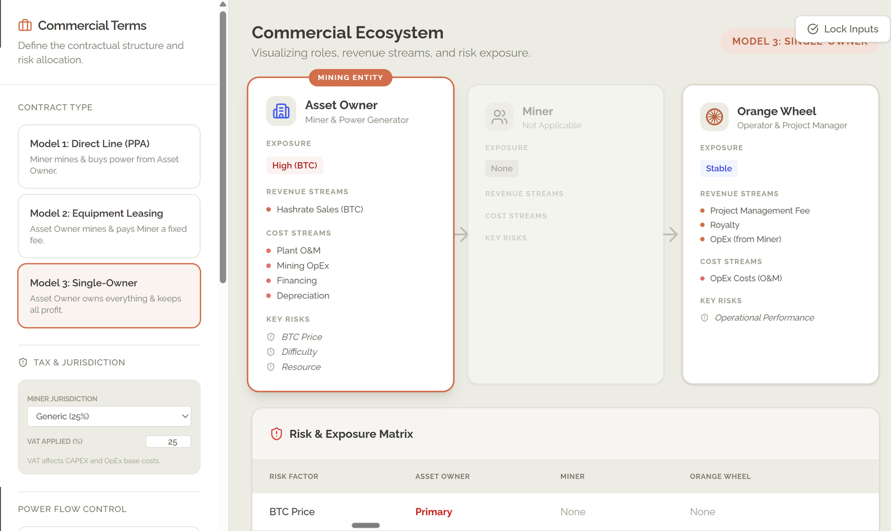The width and height of the screenshot is (891, 531).
Task: Click the Stable exposure tag
Action: 719,168
